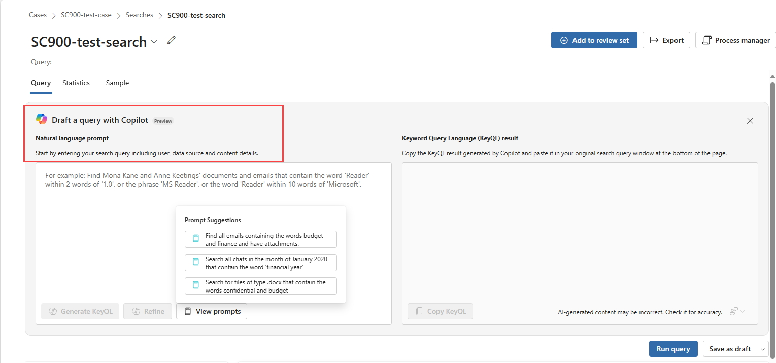The image size is (776, 363).
Task: Close the Copilot draft query panel
Action: click(x=750, y=121)
